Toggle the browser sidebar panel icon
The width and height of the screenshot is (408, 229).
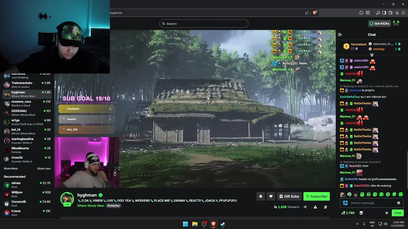pyautogui.click(x=384, y=13)
